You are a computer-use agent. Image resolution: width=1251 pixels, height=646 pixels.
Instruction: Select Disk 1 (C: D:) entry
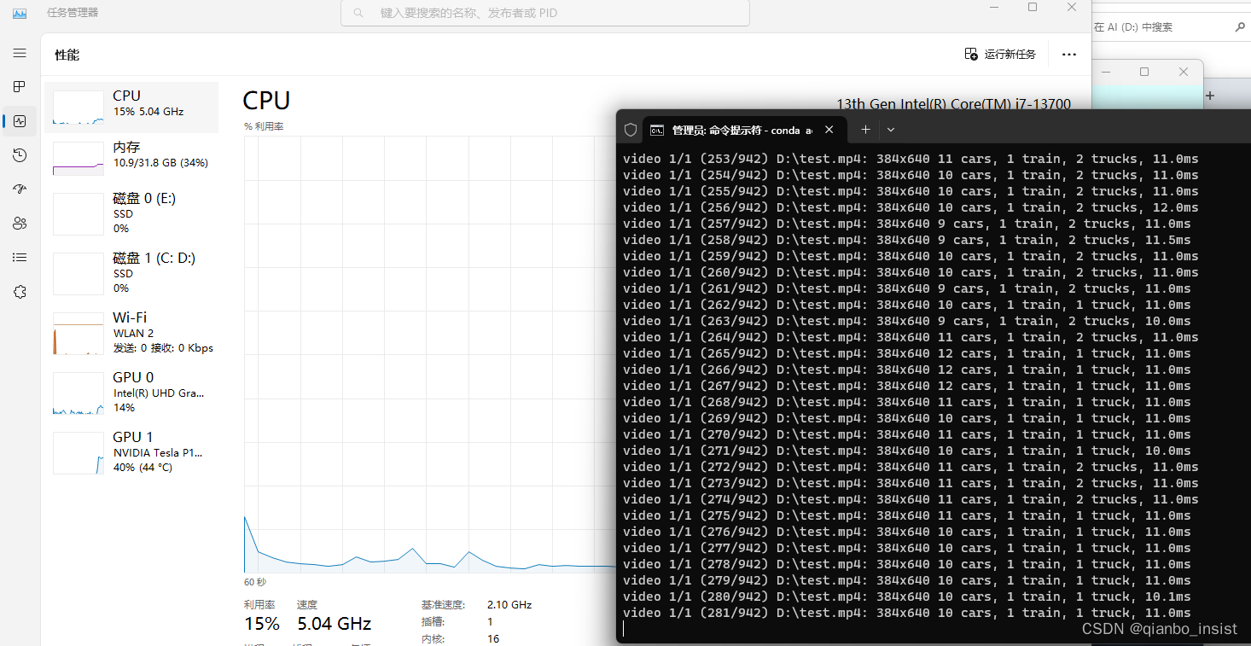click(131, 273)
